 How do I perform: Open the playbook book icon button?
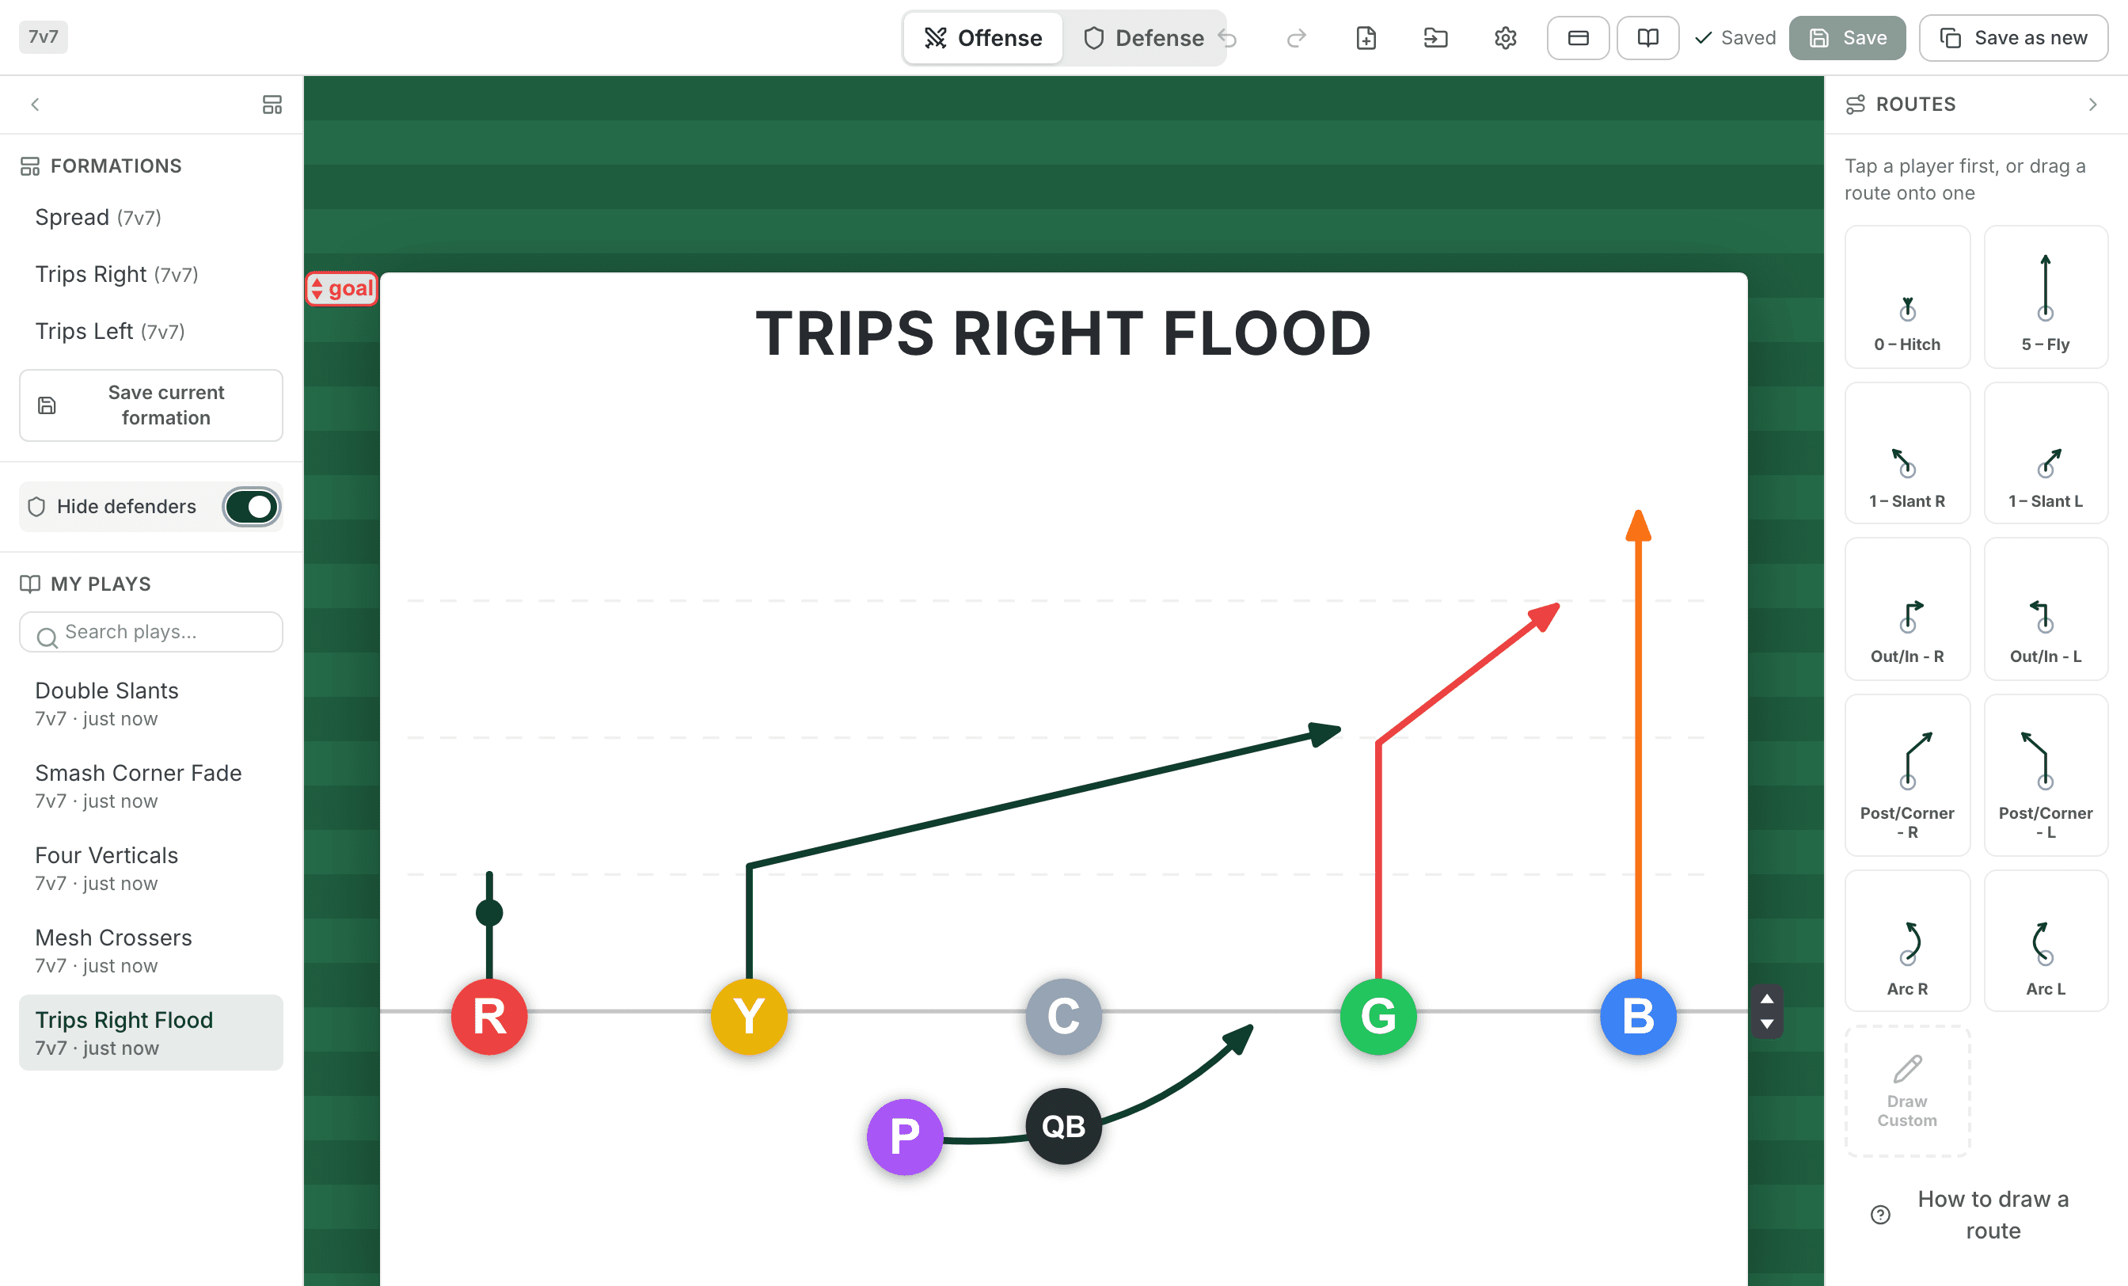click(x=1647, y=38)
